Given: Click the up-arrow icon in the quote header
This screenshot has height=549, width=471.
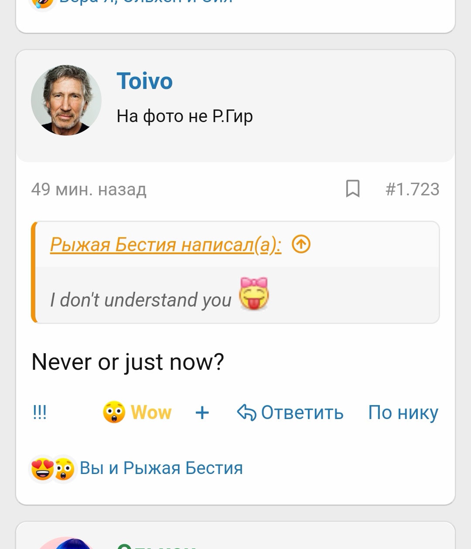Looking at the screenshot, I should tap(301, 244).
